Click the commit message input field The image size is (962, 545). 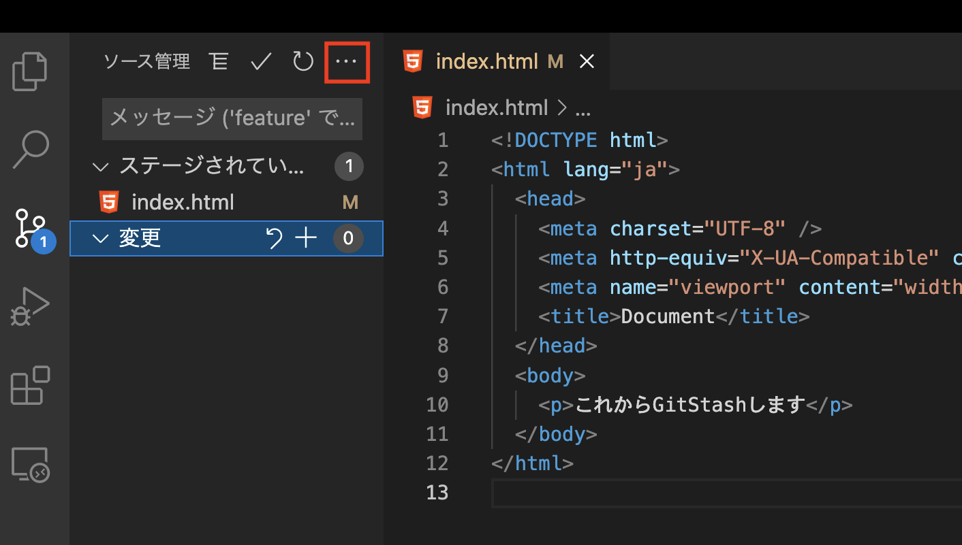tap(232, 118)
